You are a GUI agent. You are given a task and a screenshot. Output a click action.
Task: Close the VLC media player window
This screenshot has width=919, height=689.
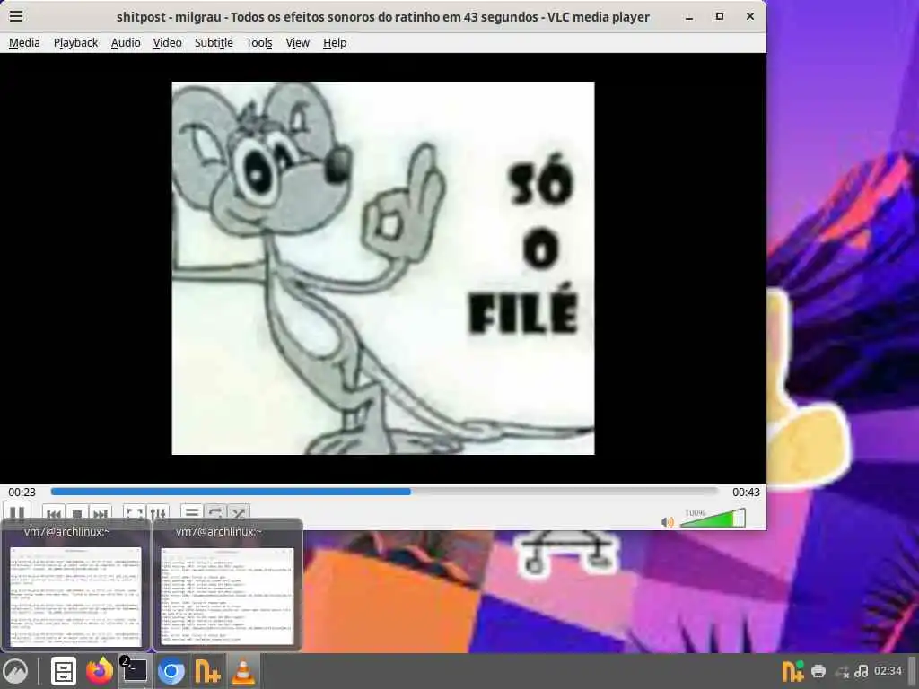[x=749, y=16]
